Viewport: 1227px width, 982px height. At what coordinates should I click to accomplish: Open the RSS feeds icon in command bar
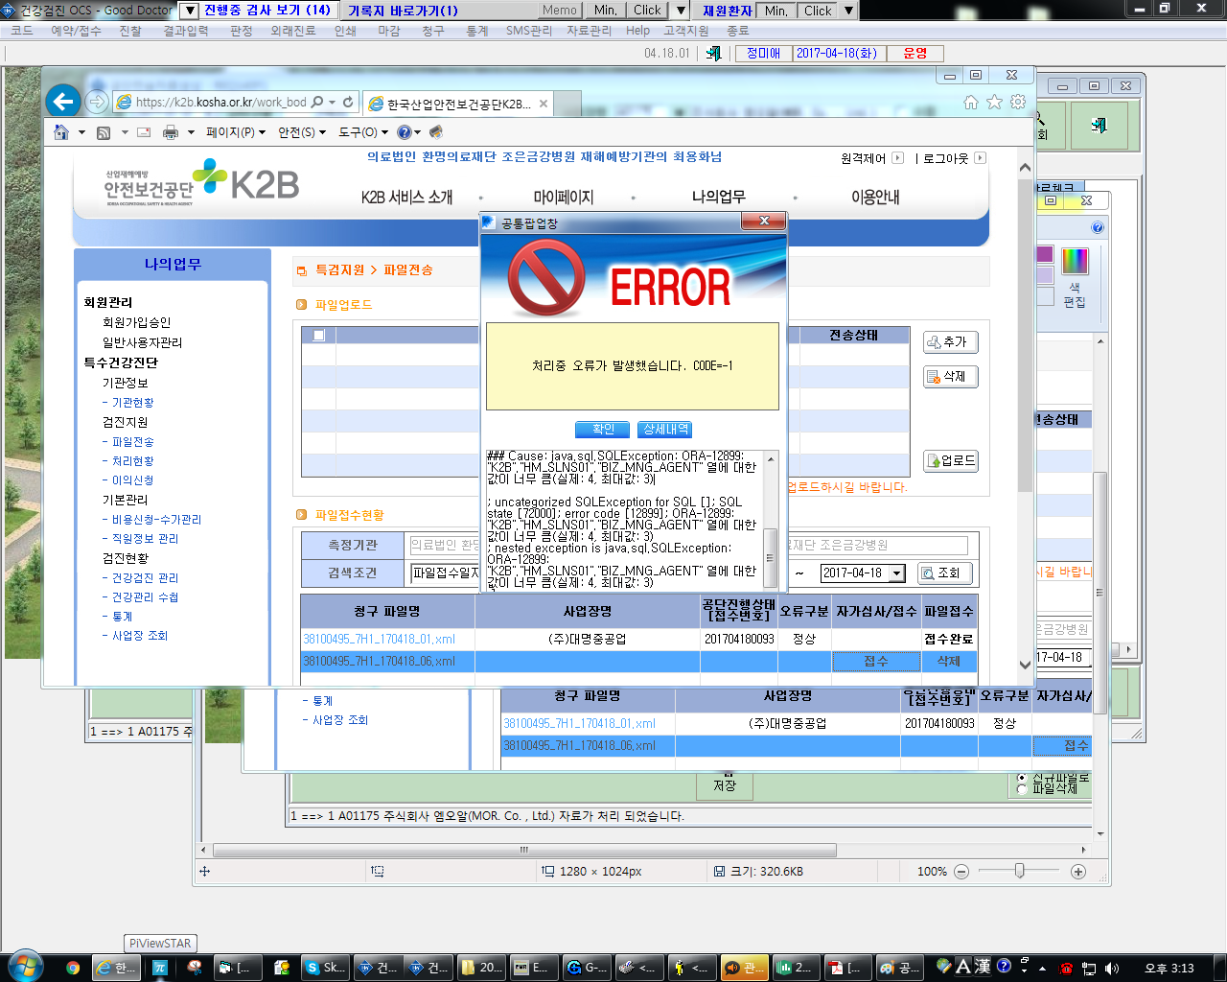click(x=104, y=132)
